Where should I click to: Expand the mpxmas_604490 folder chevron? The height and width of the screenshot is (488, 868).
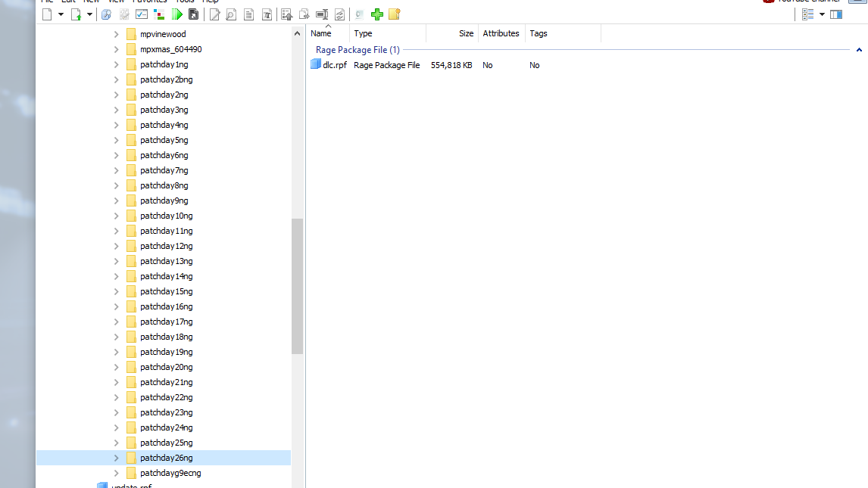coord(116,49)
